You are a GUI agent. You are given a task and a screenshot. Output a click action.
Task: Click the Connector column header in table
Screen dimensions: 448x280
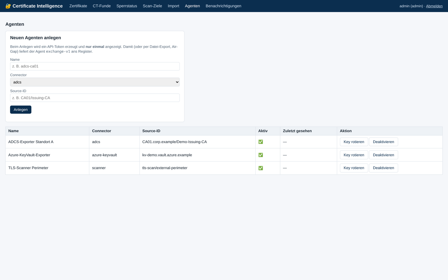(x=114, y=131)
